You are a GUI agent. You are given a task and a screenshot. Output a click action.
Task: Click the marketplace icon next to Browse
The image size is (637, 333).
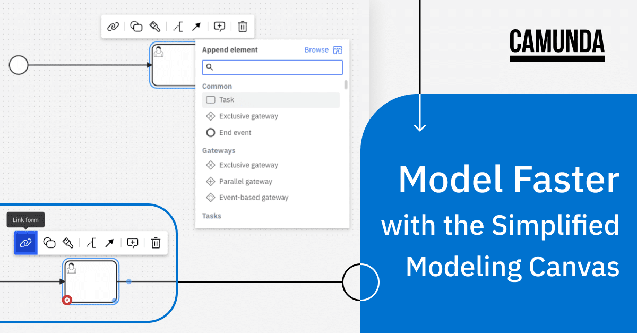[338, 50]
